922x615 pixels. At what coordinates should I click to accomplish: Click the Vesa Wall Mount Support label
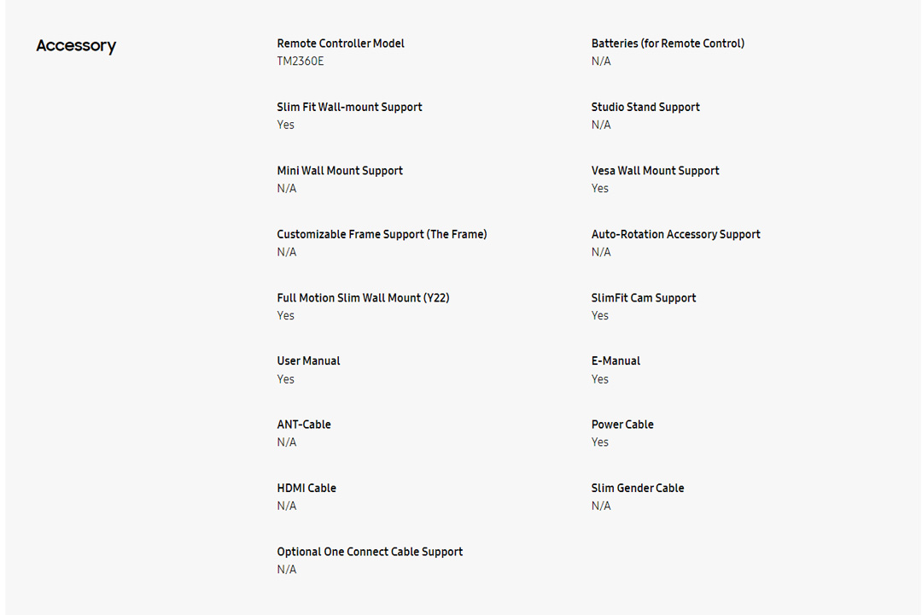[x=655, y=171]
